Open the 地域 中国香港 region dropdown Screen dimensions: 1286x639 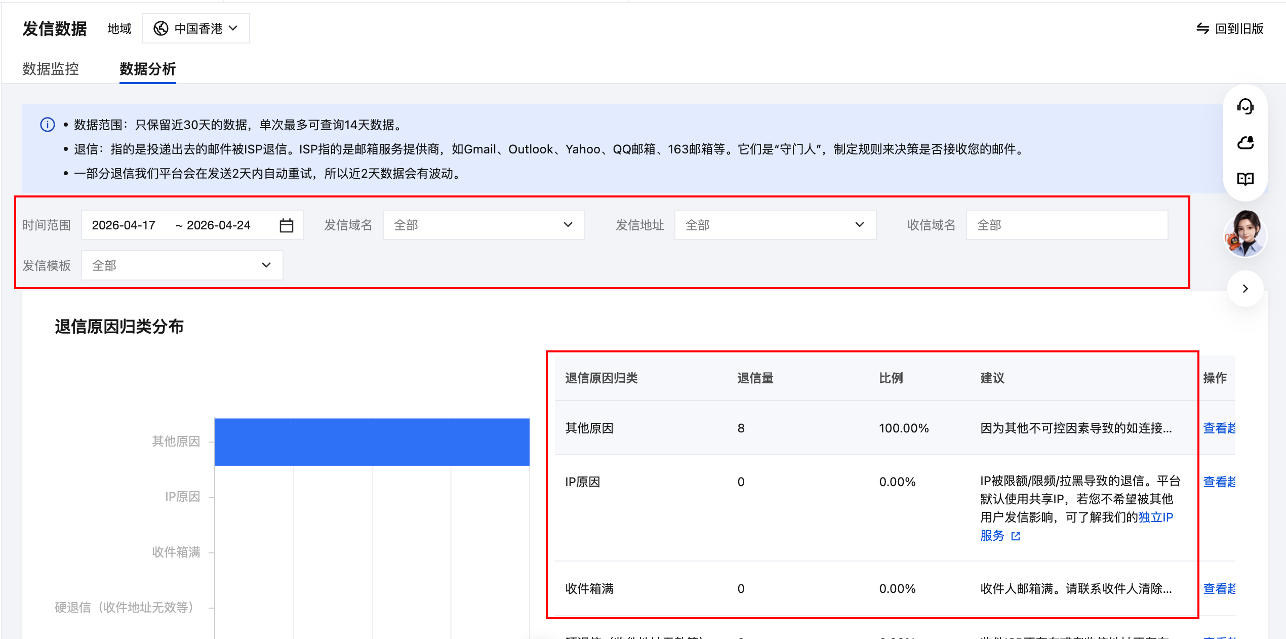196,29
